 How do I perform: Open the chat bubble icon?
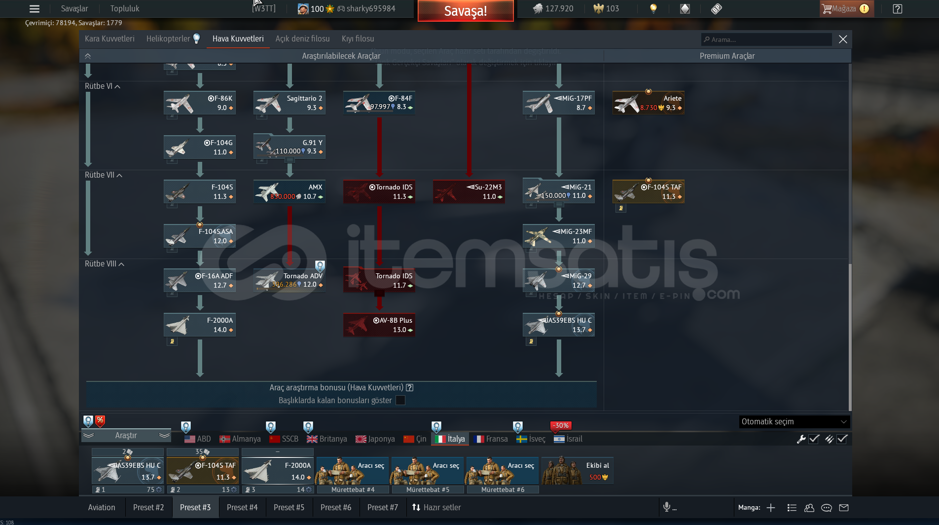(x=827, y=507)
